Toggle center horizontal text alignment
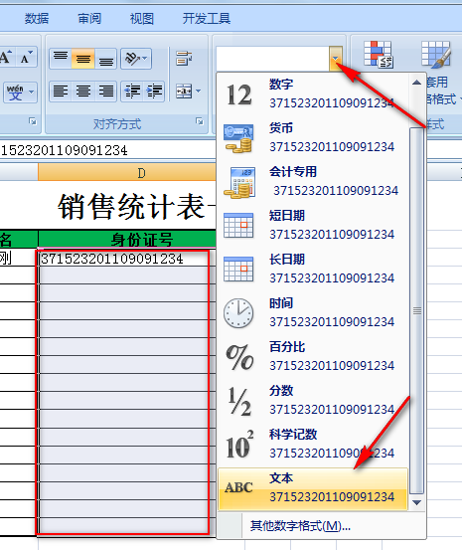This screenshot has width=462, height=550. coord(83,92)
